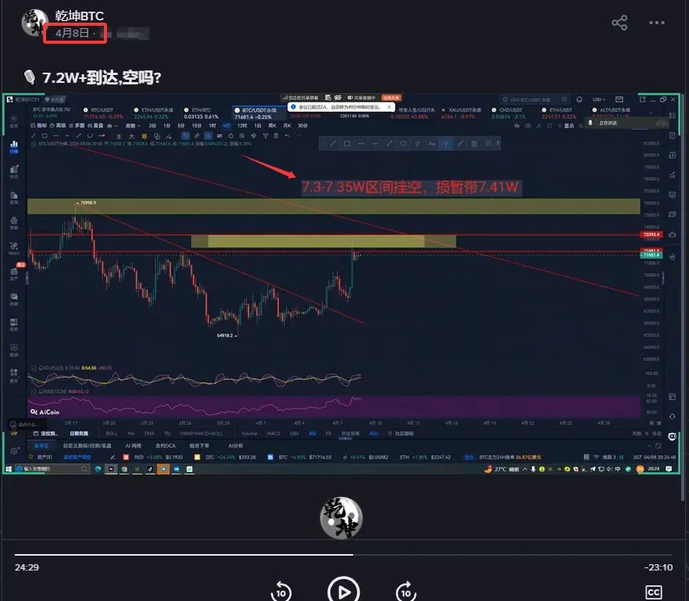Switch to the 15分 timeframe

pyautogui.click(x=196, y=126)
